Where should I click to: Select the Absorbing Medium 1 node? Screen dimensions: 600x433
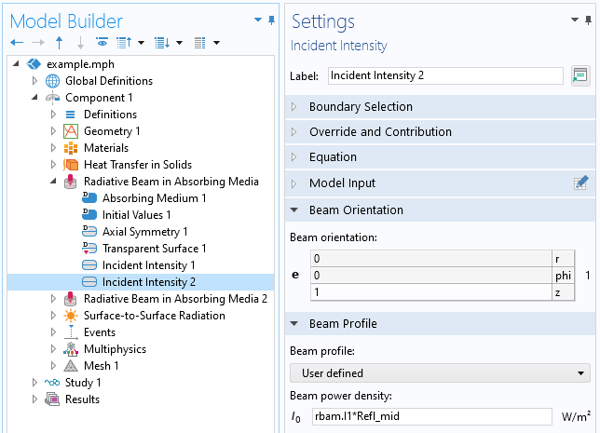coord(154,198)
